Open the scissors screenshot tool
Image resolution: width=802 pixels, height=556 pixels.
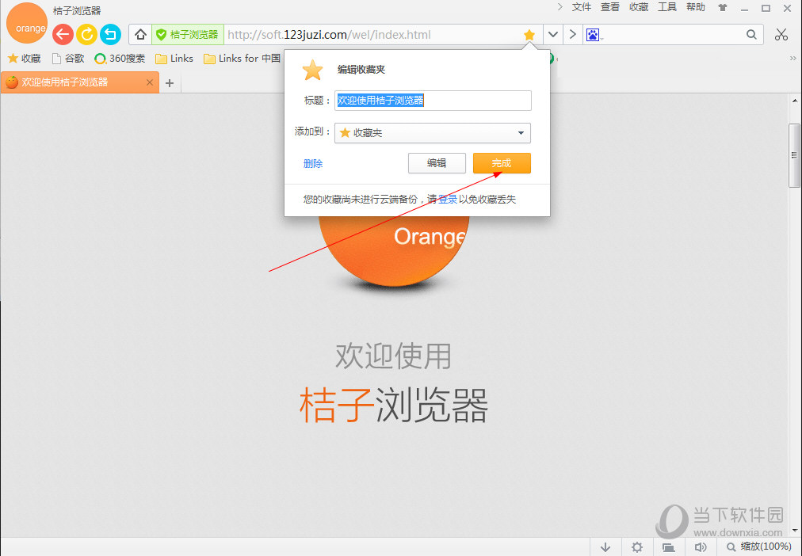pyautogui.click(x=781, y=34)
